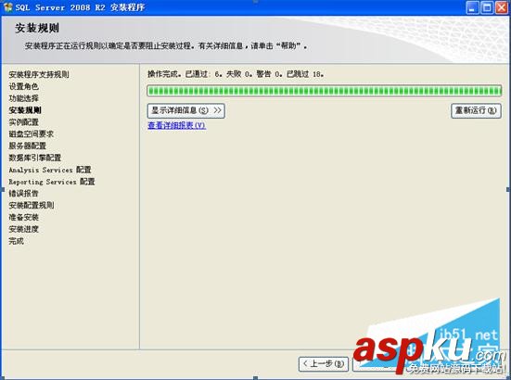The width and height of the screenshot is (511, 380).
Task: Select 设置角色 step in sidebar
Action: [x=23, y=86]
